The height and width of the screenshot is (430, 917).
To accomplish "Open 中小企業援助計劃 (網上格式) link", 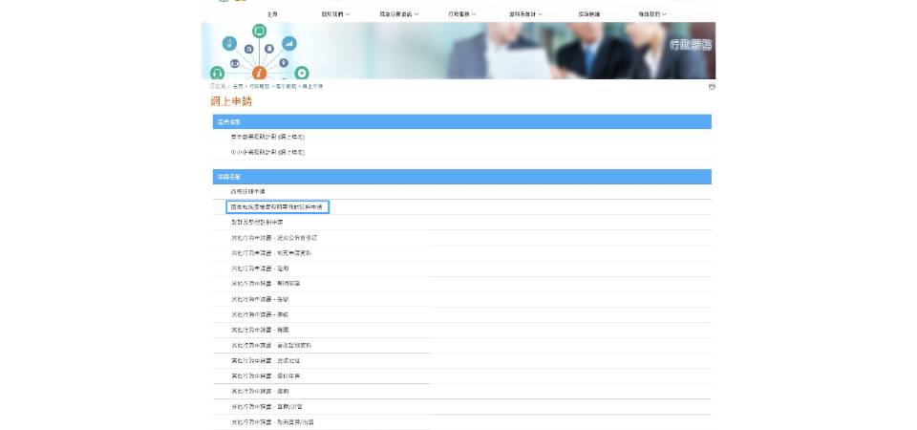I will pos(267,152).
